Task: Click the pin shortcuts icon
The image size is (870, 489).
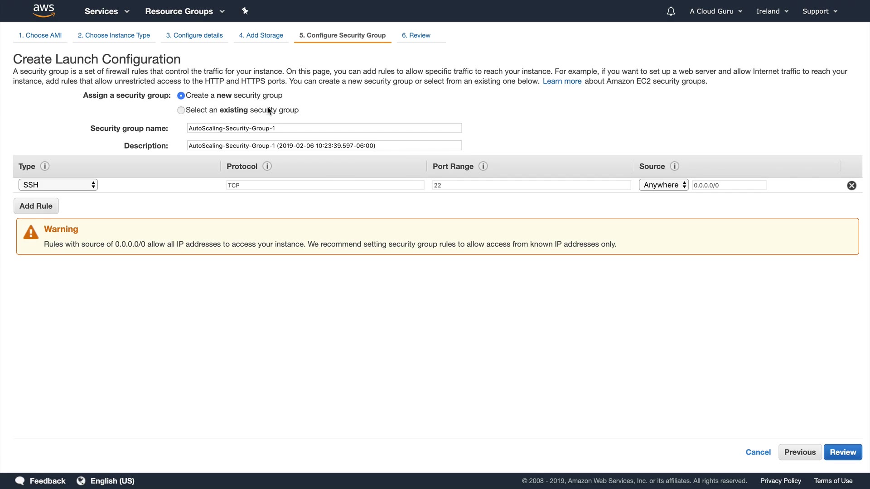Action: (245, 11)
